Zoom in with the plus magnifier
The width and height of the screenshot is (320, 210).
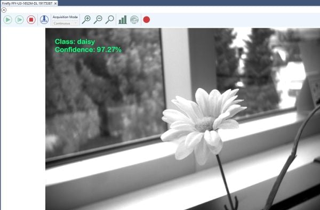coord(86,20)
